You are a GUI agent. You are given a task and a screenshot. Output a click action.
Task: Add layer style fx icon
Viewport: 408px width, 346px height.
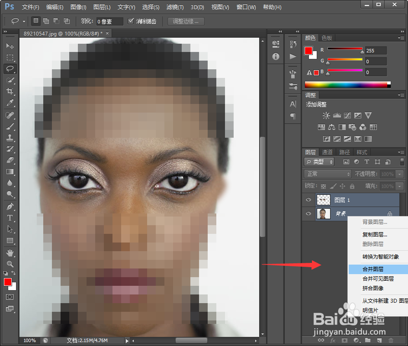[333, 340]
